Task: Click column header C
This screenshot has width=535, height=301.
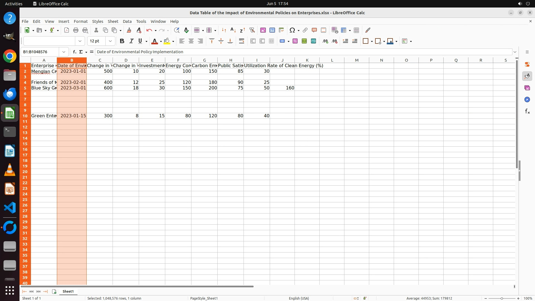Action: [100, 60]
